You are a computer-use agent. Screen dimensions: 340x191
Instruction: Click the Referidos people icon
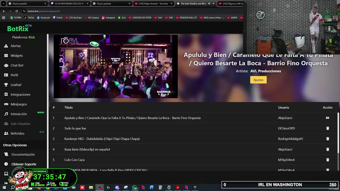[6, 133]
